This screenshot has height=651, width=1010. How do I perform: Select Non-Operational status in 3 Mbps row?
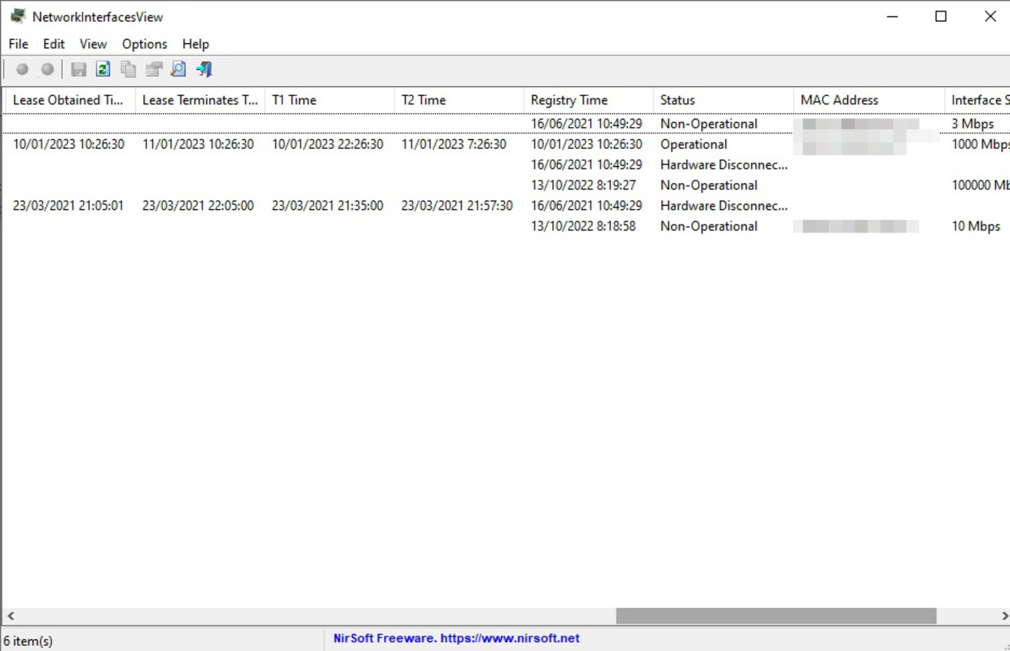coord(709,124)
